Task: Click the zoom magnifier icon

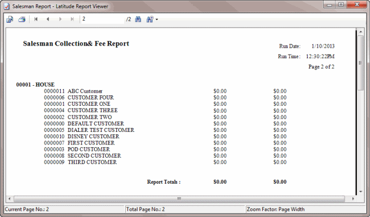Action: point(150,19)
